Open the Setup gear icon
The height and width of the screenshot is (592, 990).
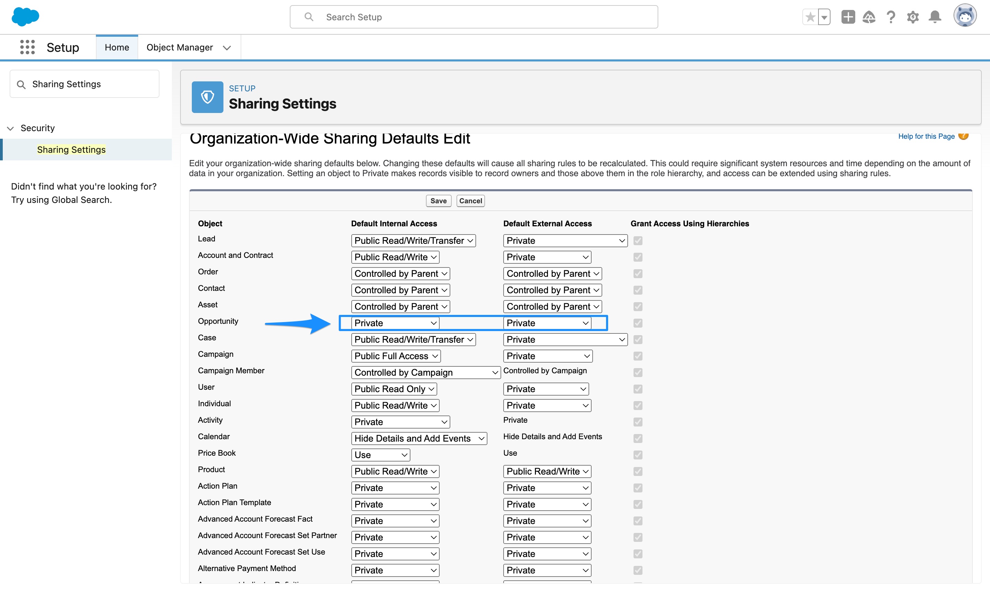[913, 17]
